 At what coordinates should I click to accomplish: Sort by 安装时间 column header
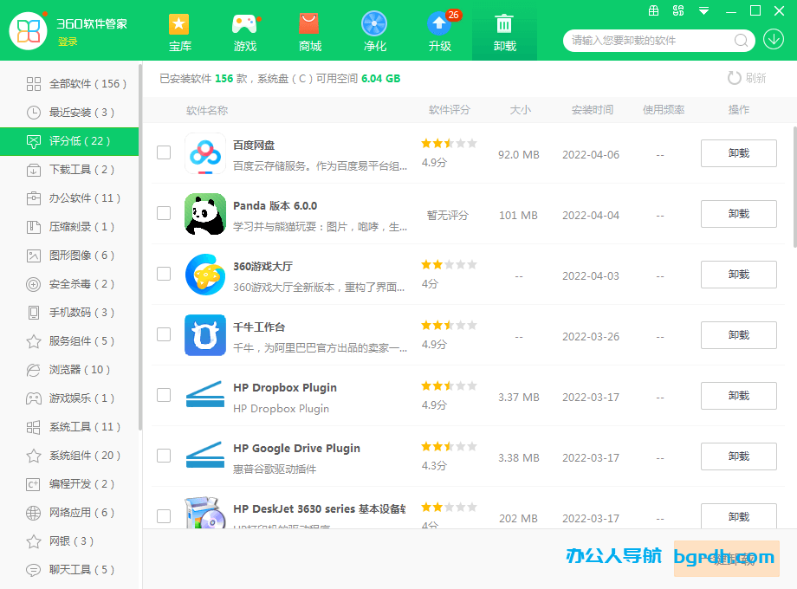[593, 110]
